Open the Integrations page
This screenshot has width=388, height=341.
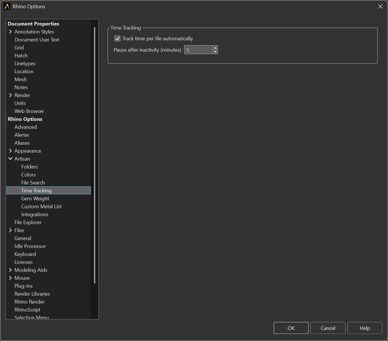(x=35, y=214)
